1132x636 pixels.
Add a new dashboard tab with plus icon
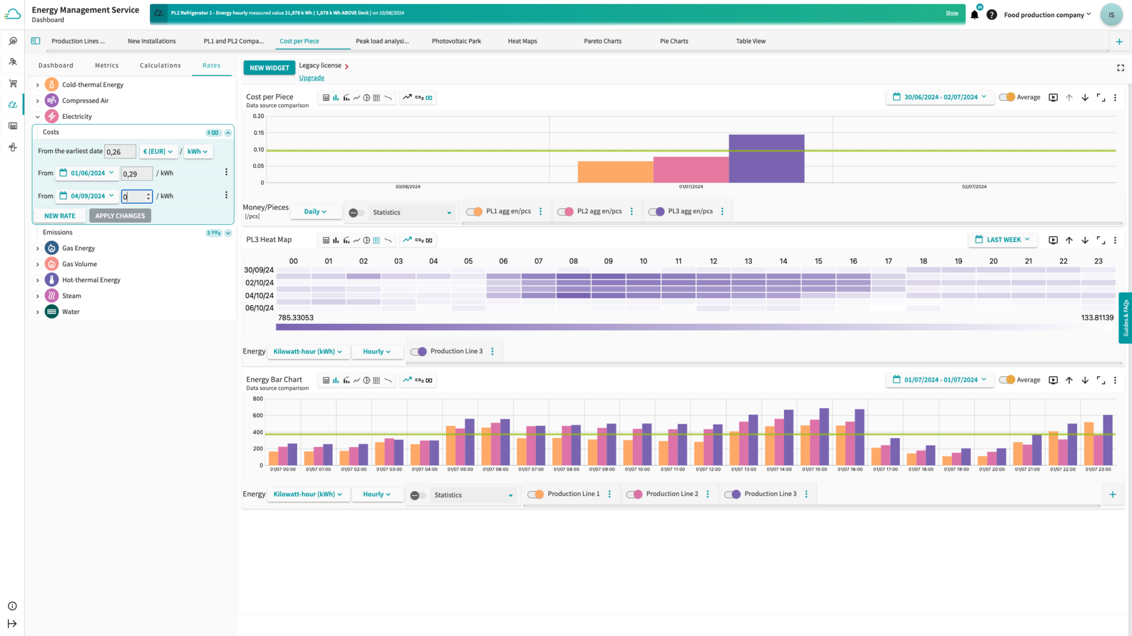[1119, 41]
